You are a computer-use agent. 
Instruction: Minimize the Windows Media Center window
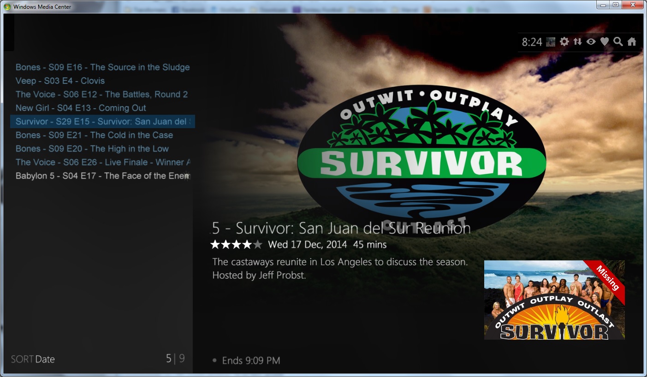click(x=603, y=5)
